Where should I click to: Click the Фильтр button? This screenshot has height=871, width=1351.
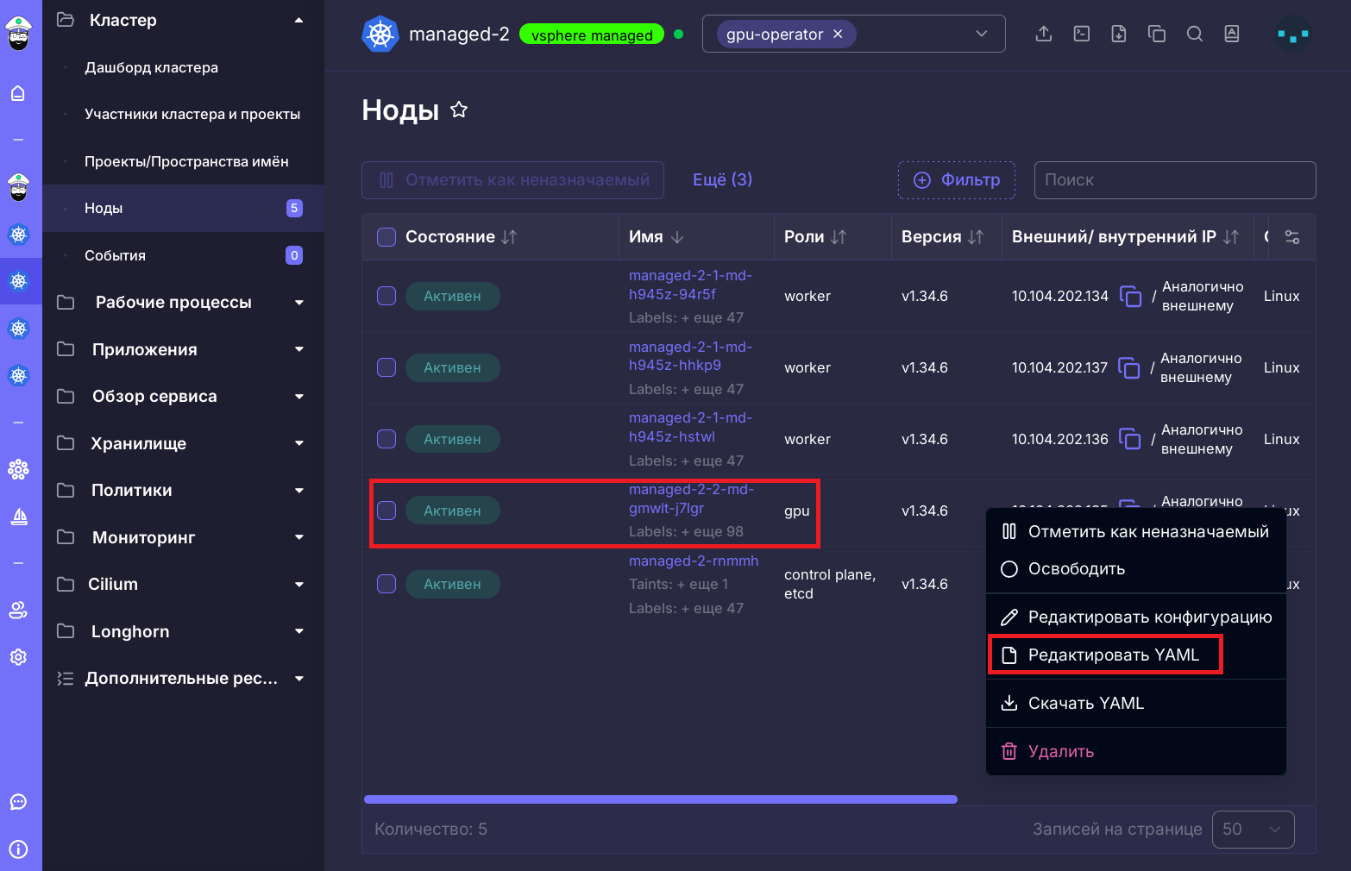[x=956, y=180]
